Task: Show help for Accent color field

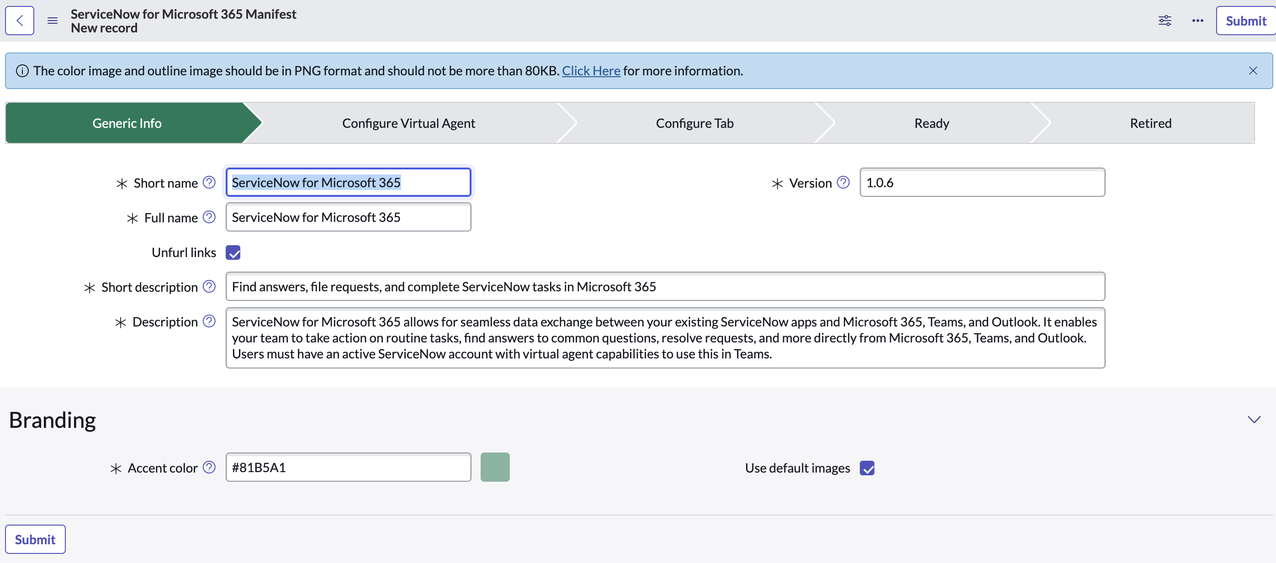Action: [210, 468]
